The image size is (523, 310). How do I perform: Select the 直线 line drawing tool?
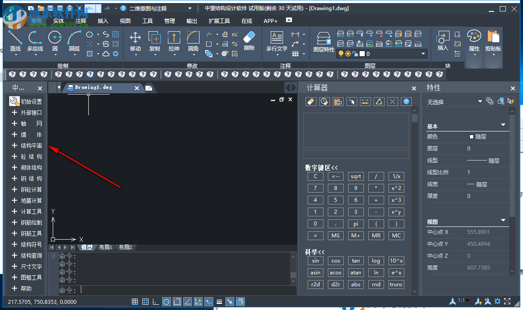coord(15,41)
